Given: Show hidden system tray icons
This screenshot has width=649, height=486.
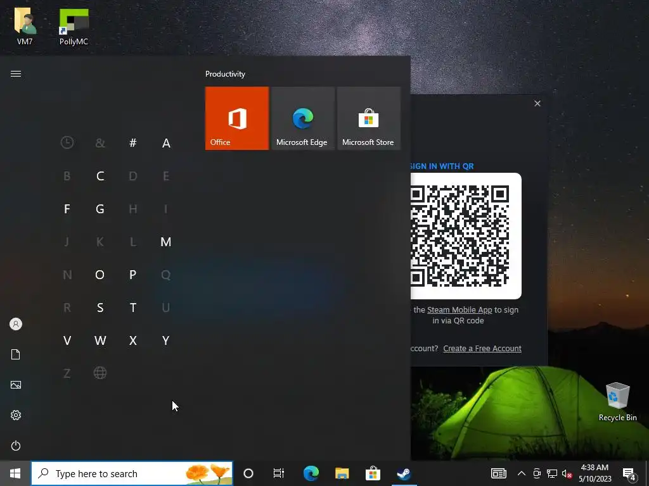Looking at the screenshot, I should (522, 473).
